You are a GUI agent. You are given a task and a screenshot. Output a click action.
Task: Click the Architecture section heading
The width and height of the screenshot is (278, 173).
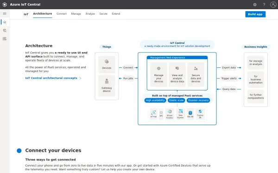pyautogui.click(x=39, y=46)
